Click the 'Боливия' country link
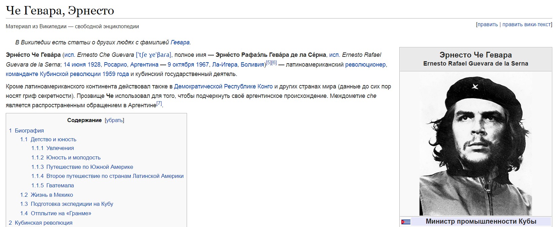The image size is (556, 227). [252, 65]
